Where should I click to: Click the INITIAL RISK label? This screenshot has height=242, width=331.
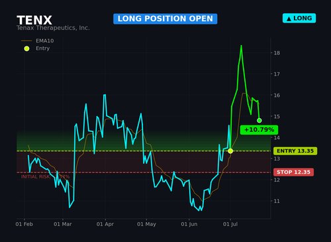(45, 177)
